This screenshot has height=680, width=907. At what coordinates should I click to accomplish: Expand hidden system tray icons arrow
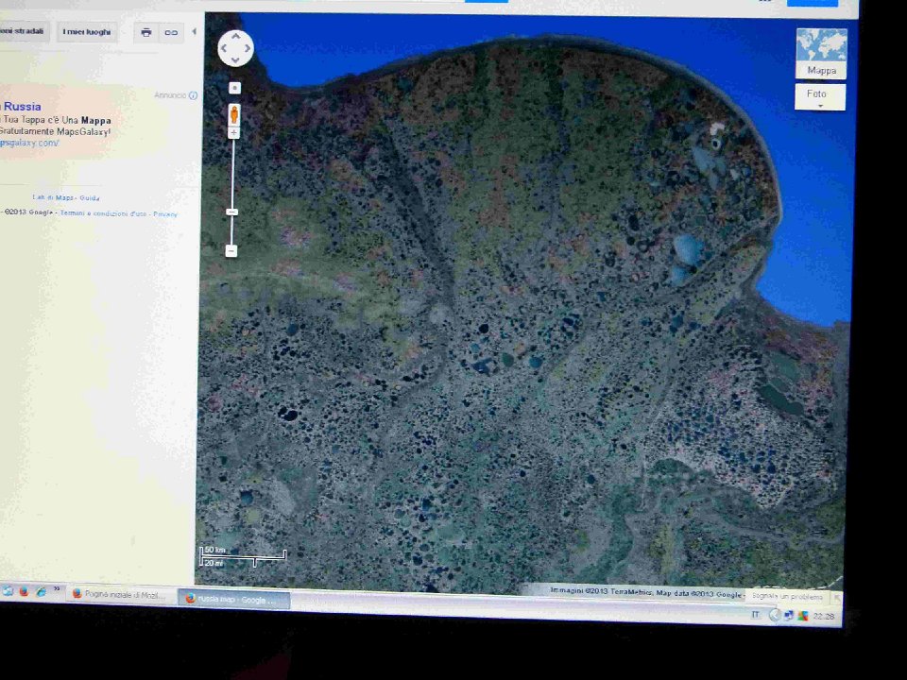774,615
